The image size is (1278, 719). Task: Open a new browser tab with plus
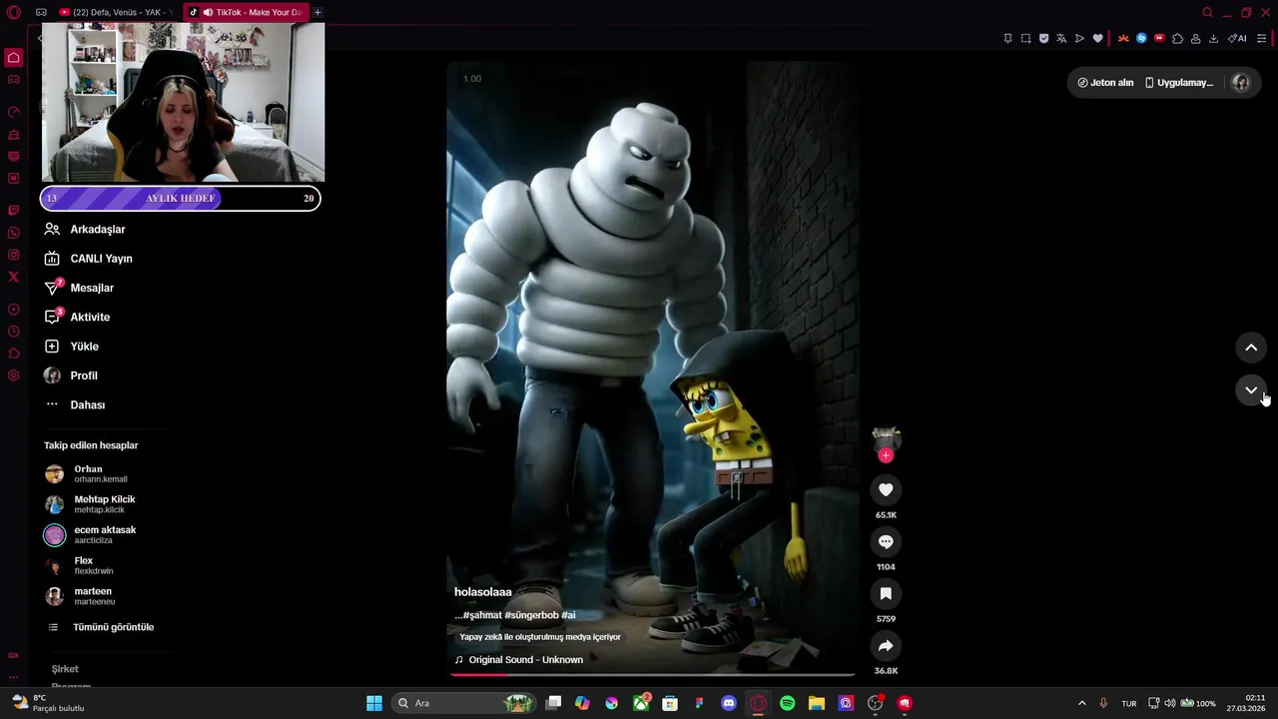point(318,12)
